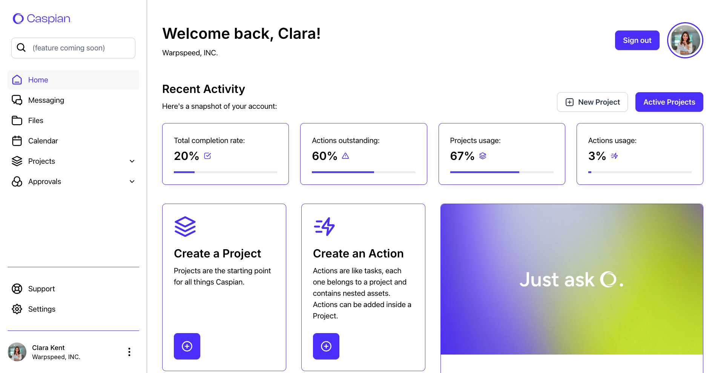Click the warning icon beside Actions outstanding

345,156
